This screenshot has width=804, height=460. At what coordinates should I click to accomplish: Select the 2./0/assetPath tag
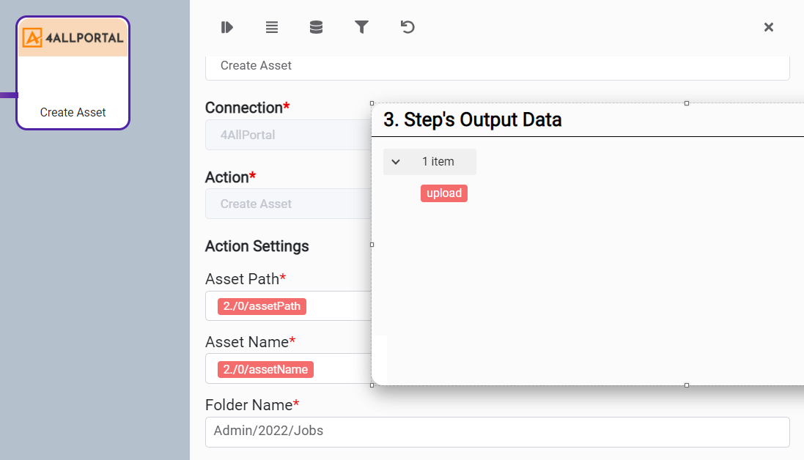(x=262, y=306)
